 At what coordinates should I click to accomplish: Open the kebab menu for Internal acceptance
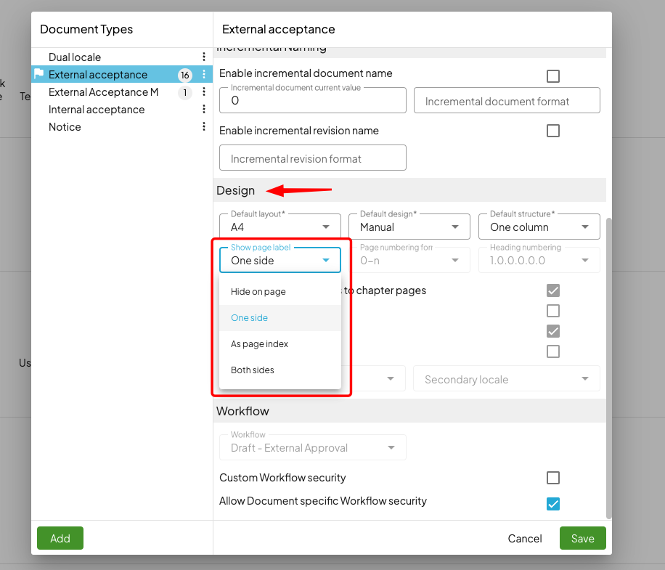pos(204,109)
